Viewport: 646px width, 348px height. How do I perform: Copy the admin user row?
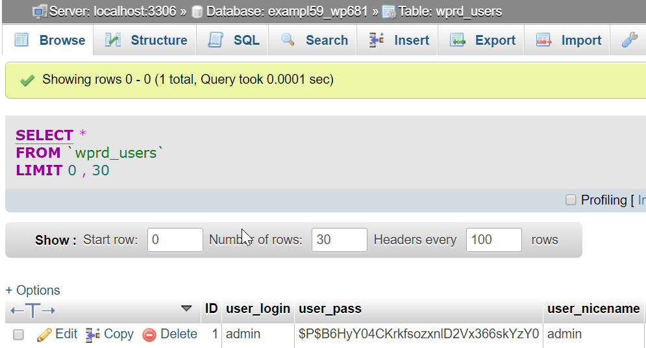point(110,334)
